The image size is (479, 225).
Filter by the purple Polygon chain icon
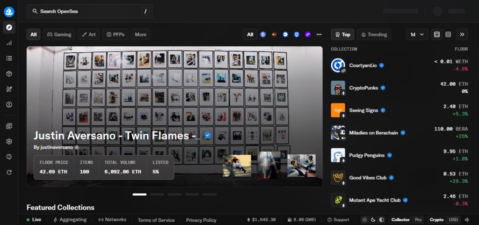point(308,35)
